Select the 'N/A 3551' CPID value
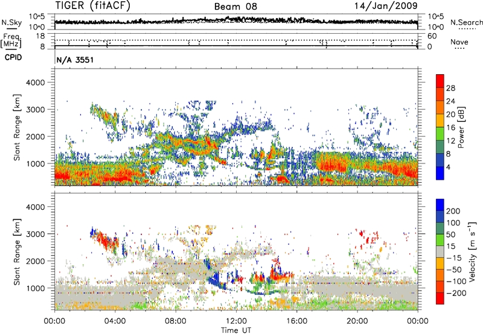 [x=75, y=60]
